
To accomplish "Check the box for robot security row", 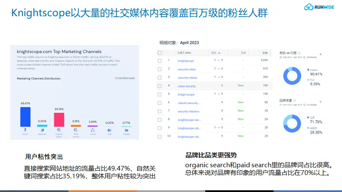I will pos(159,86).
